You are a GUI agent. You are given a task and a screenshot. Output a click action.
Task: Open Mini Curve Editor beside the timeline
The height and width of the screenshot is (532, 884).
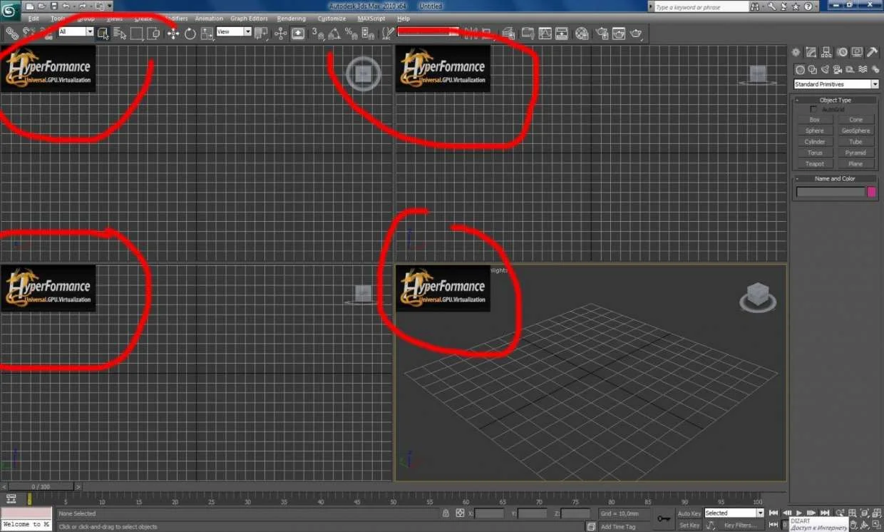[11, 499]
